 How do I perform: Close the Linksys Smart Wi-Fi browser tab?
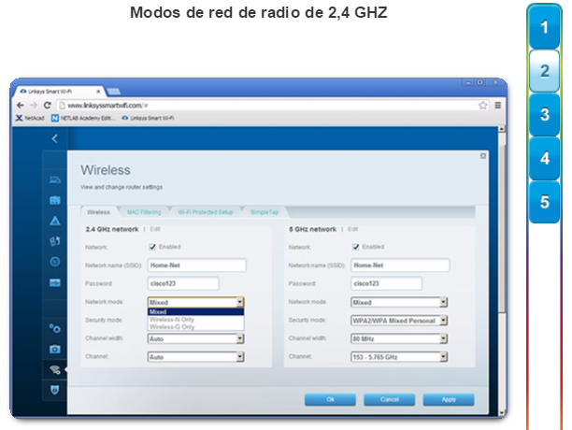(x=98, y=92)
